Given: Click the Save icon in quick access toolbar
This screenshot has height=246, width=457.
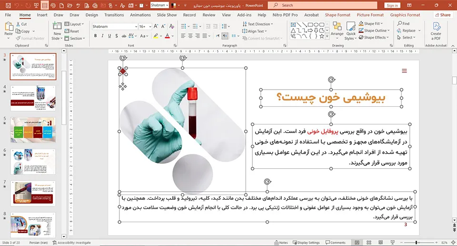Looking at the screenshot, I should tap(8, 5).
